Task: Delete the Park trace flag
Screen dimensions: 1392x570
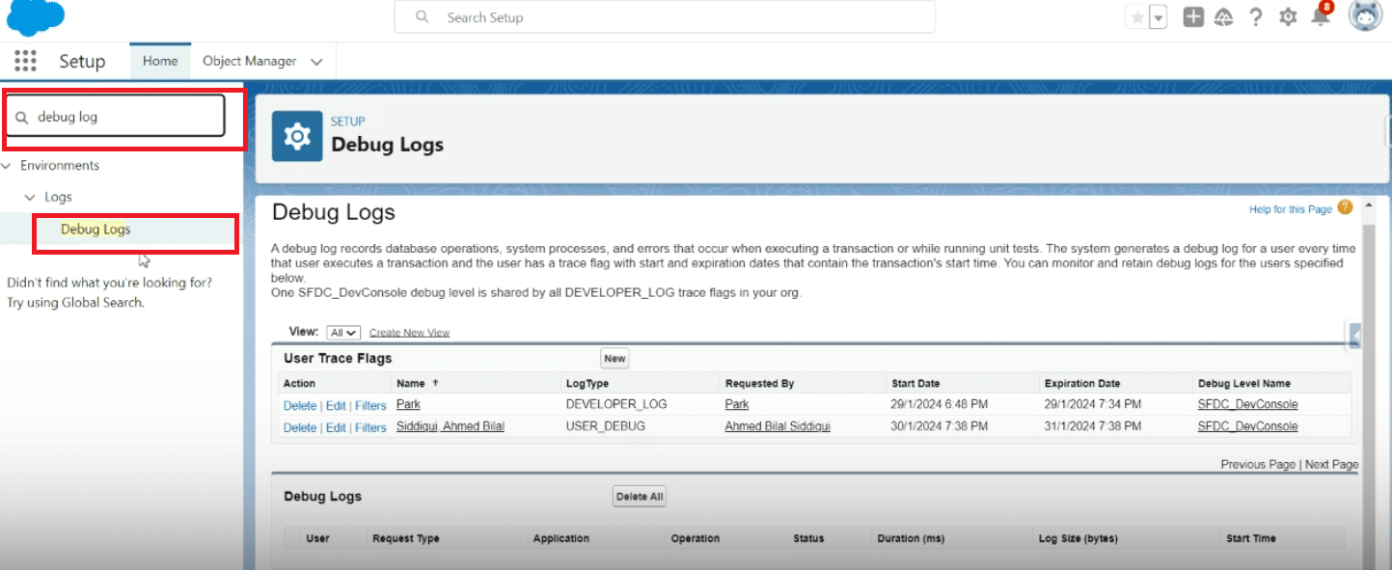Action: (300, 406)
